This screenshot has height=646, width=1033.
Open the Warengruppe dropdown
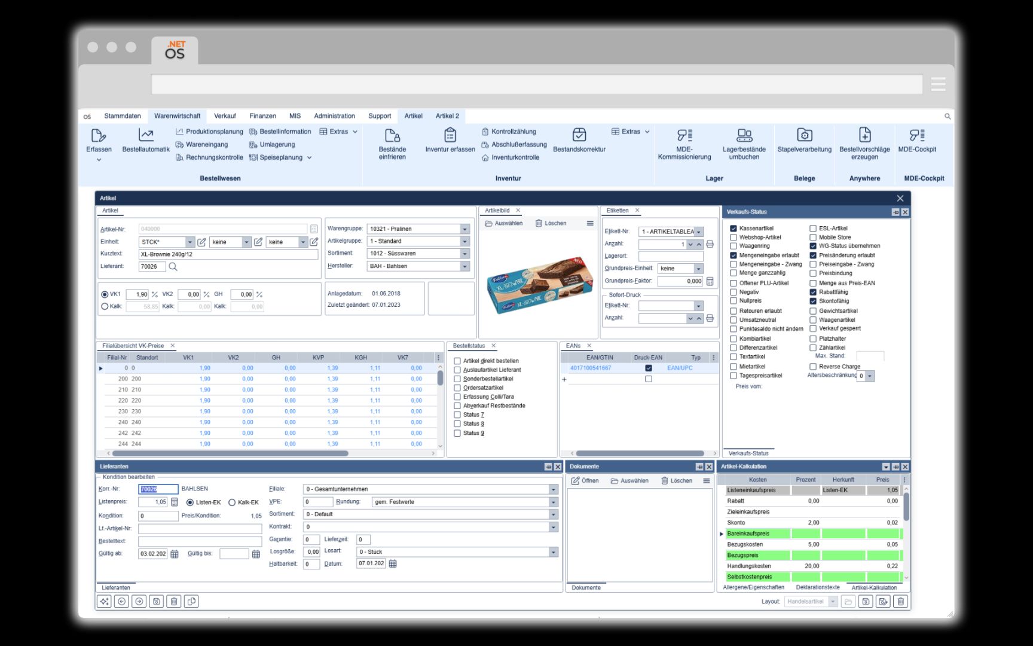464,228
